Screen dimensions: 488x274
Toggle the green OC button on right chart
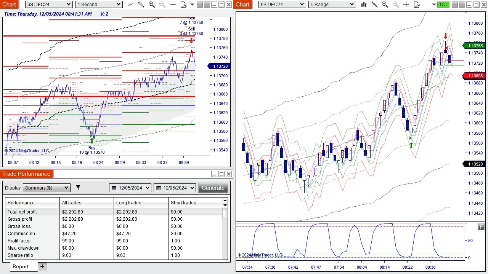click(443, 5)
